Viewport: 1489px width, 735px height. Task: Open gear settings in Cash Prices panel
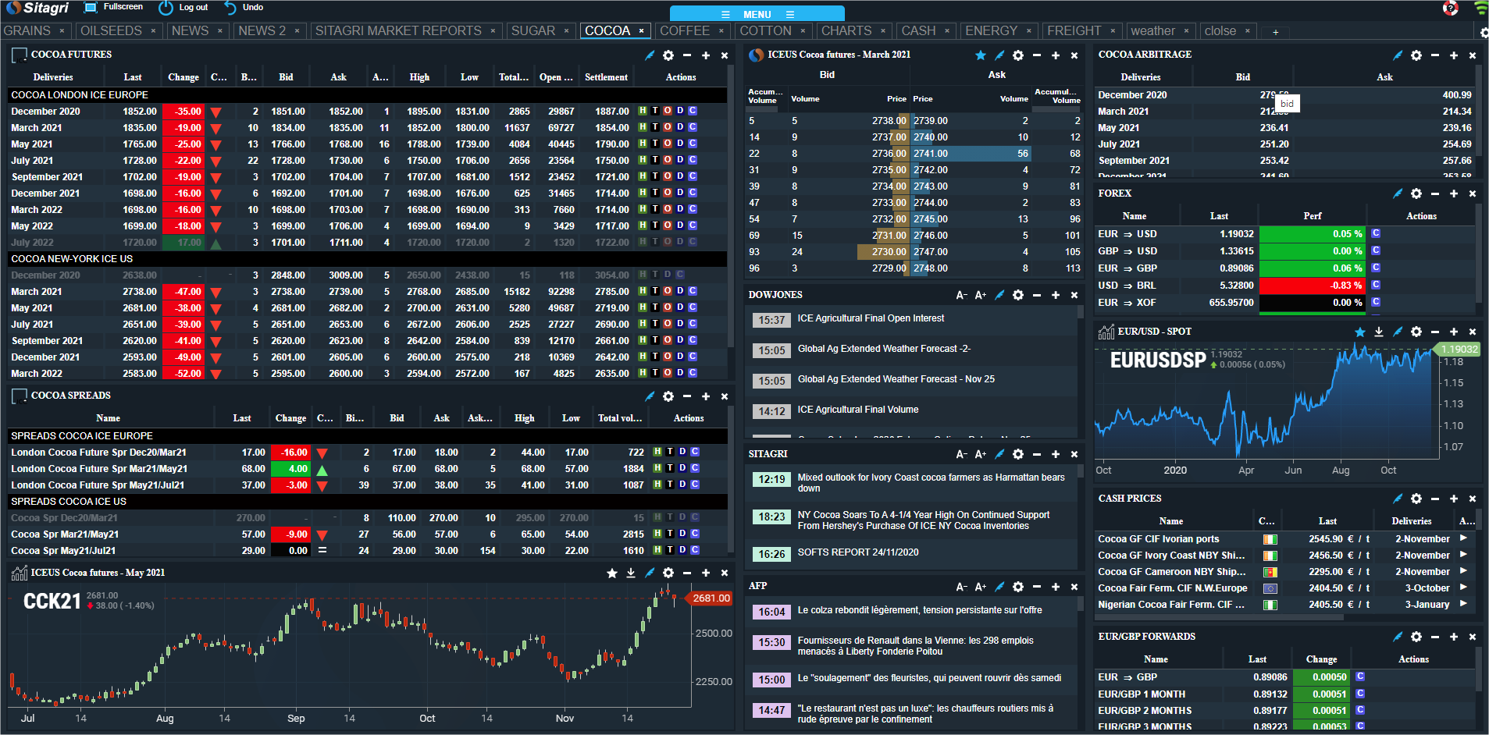(1416, 499)
